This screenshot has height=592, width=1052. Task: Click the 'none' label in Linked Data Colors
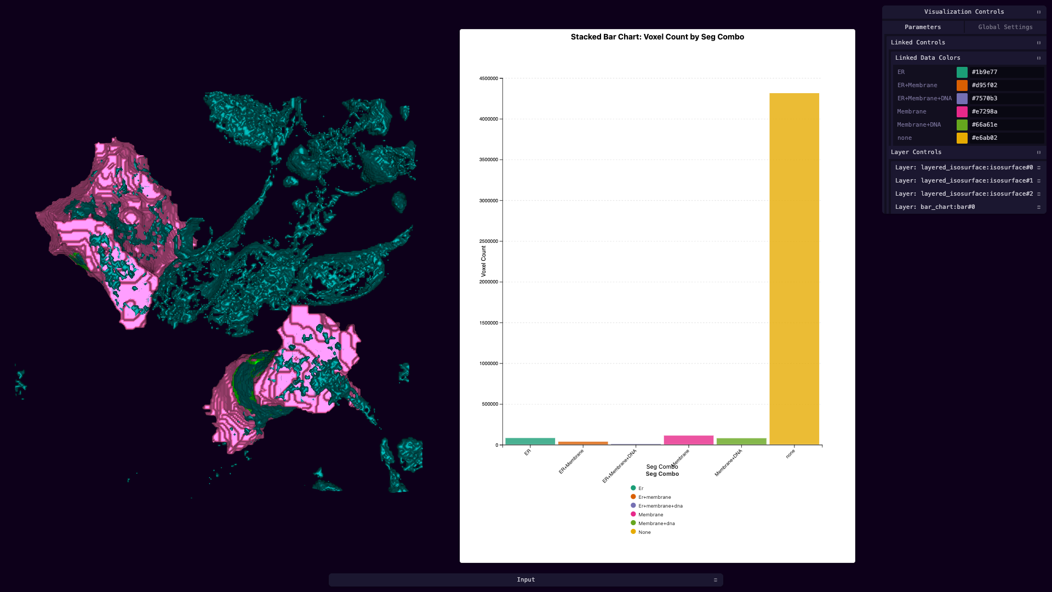tap(905, 138)
